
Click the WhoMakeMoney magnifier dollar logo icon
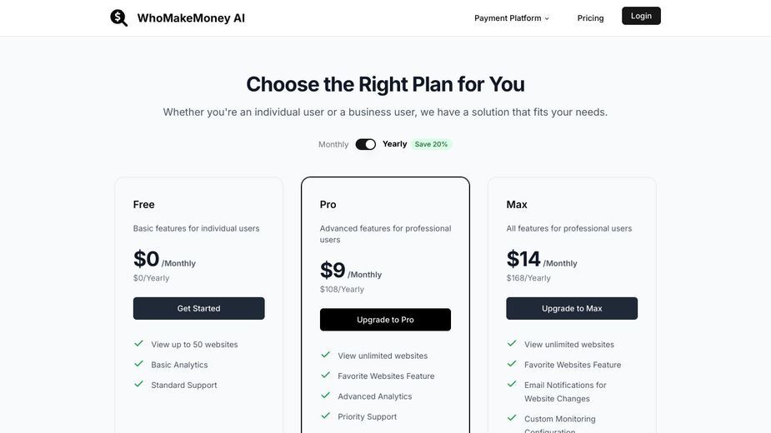pyautogui.click(x=118, y=17)
